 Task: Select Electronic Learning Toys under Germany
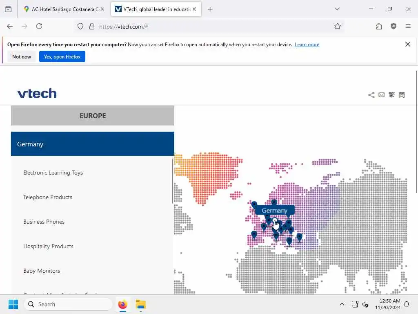pos(53,173)
